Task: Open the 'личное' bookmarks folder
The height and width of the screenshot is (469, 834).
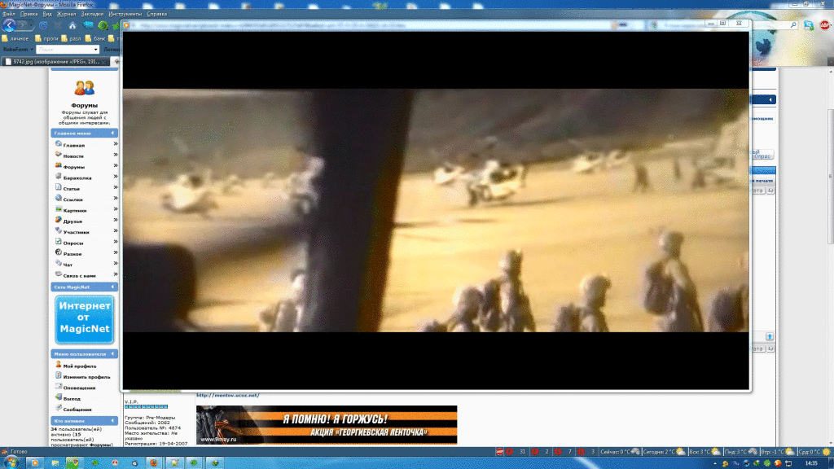Action: pos(15,38)
